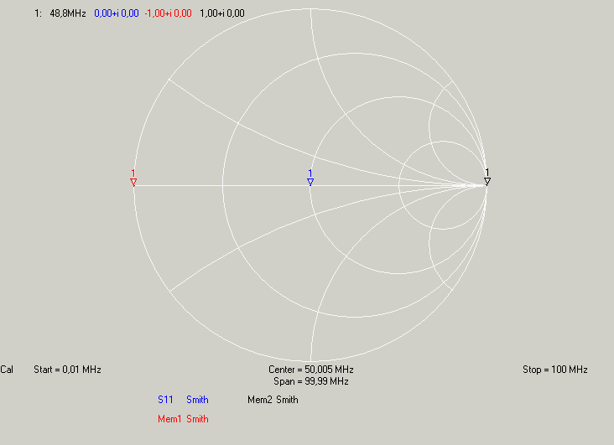Click the Stop = 100 MHz readout
This screenshot has height=445, width=614.
pyautogui.click(x=555, y=370)
